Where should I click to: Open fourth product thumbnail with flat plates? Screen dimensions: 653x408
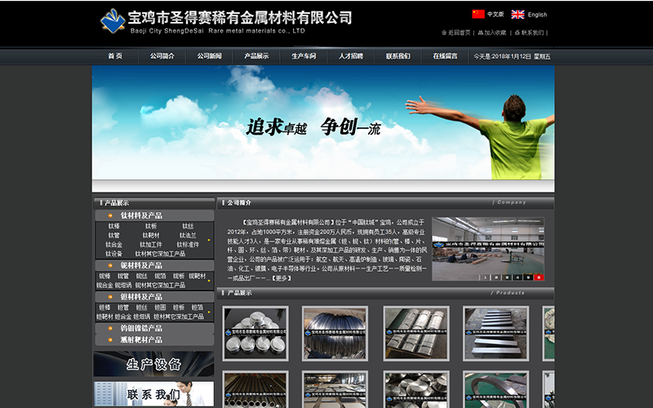pos(495,334)
